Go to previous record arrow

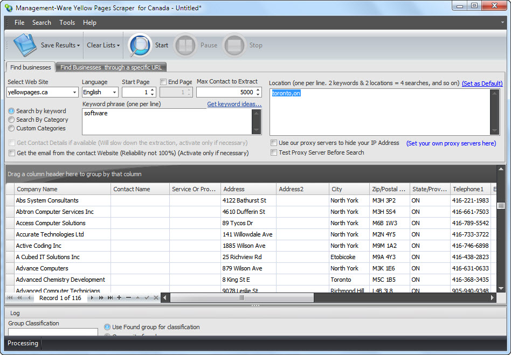click(x=29, y=298)
